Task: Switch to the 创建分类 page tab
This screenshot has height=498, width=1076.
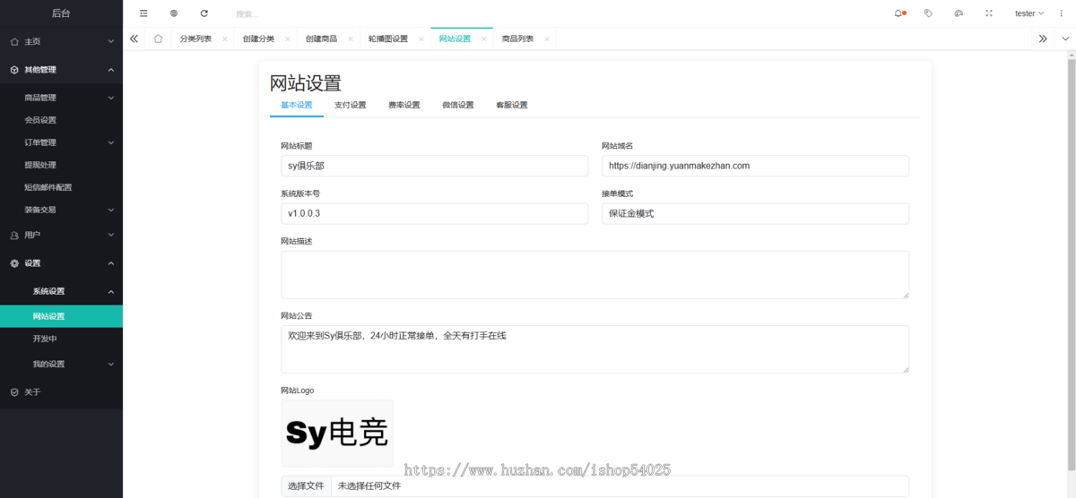Action: tap(258, 39)
